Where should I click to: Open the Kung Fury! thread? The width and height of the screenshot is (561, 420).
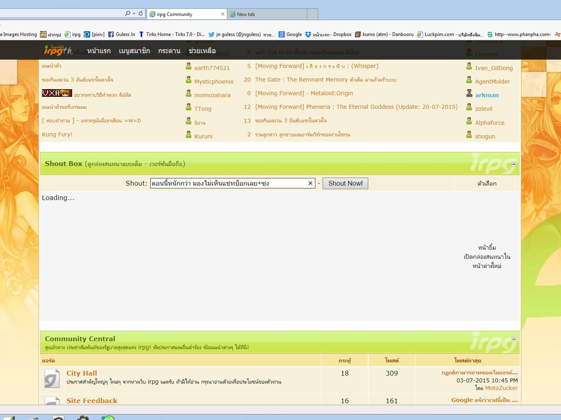tap(57, 134)
